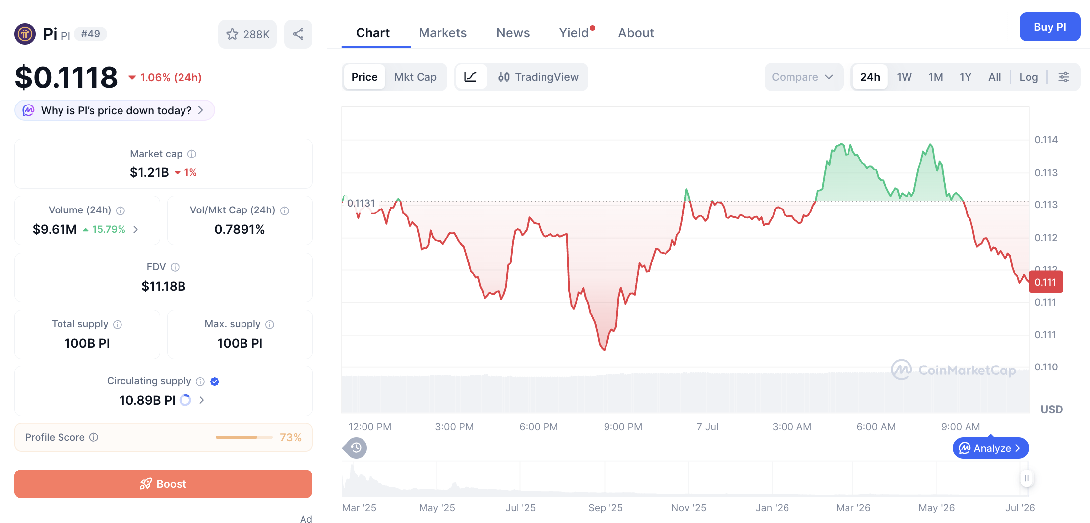The width and height of the screenshot is (1090, 523).
Task: Click the $11.18B FDV value
Action: [x=163, y=286]
